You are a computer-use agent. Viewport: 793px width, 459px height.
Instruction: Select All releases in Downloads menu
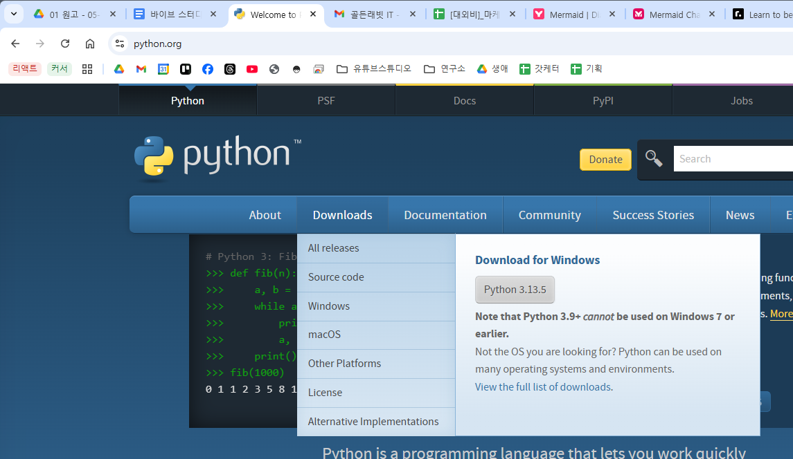(376, 248)
